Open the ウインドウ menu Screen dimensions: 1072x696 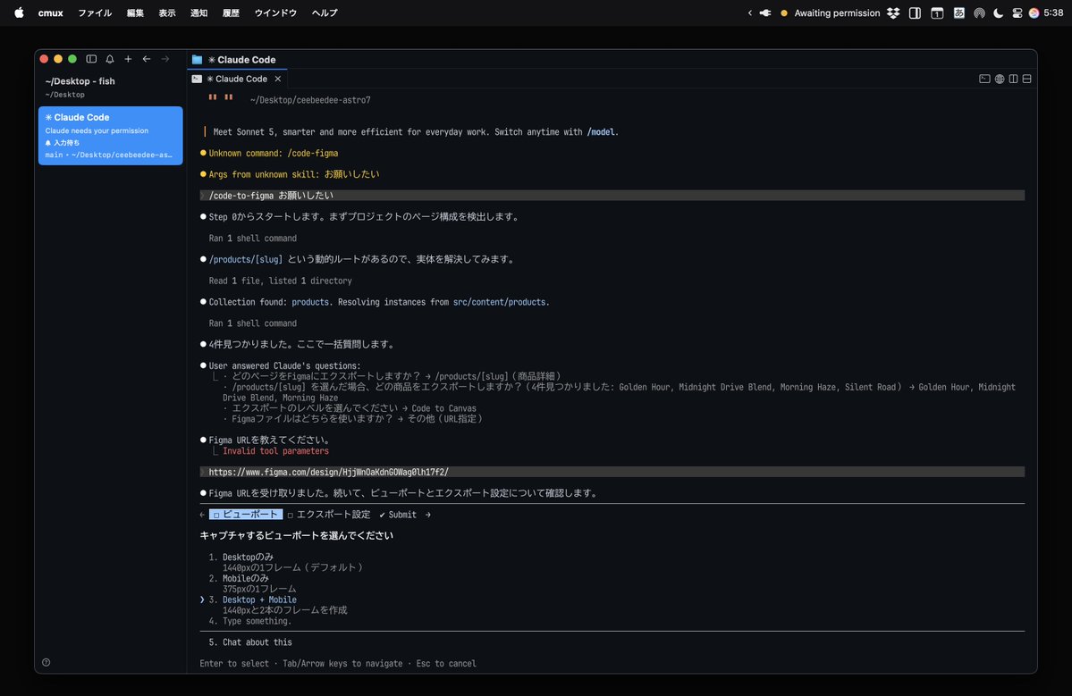275,13
